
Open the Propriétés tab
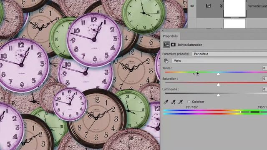click(x=170, y=36)
